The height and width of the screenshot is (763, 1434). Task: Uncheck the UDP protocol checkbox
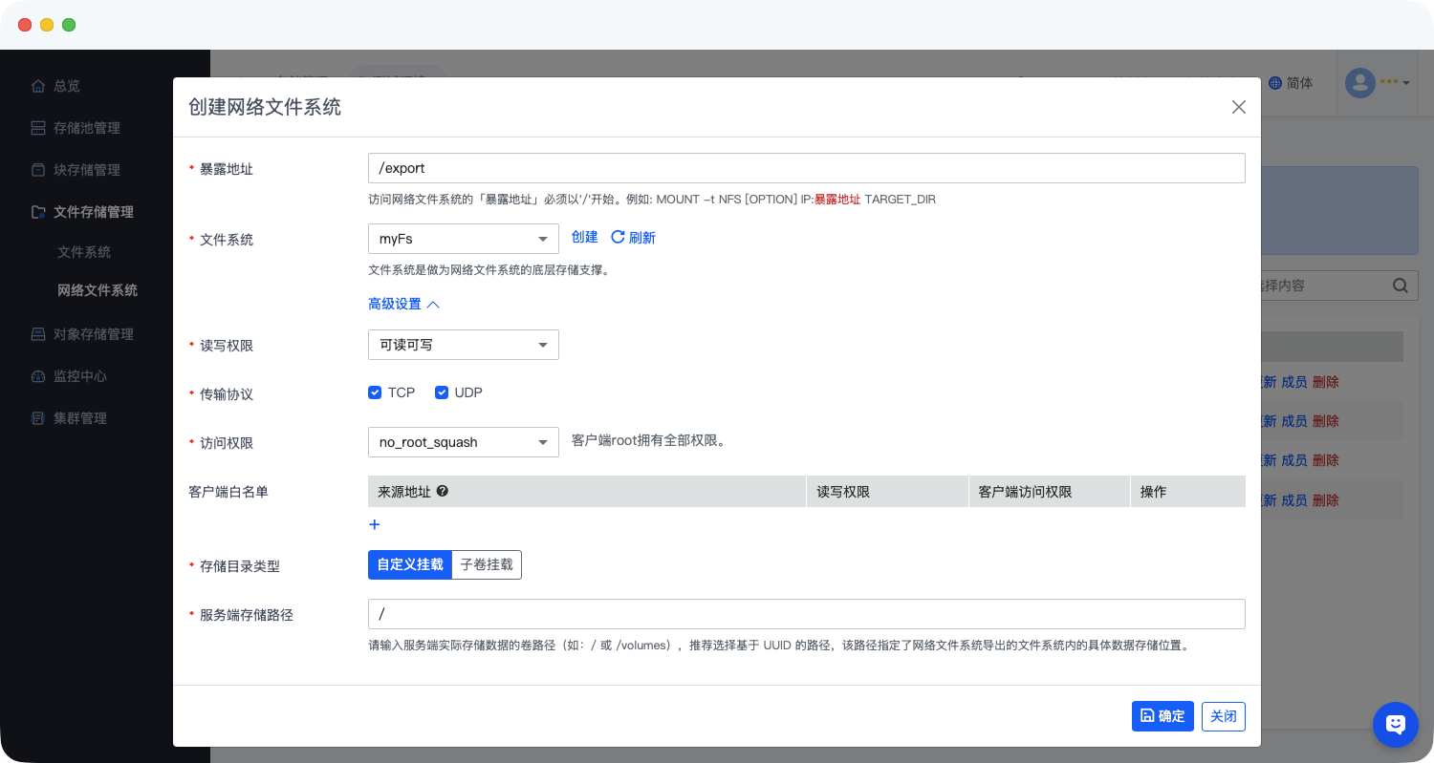(x=442, y=392)
